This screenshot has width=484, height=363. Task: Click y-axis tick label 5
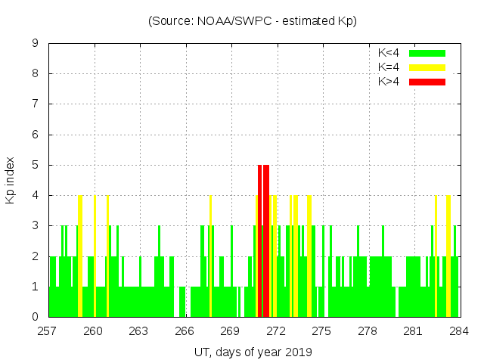click(x=36, y=165)
